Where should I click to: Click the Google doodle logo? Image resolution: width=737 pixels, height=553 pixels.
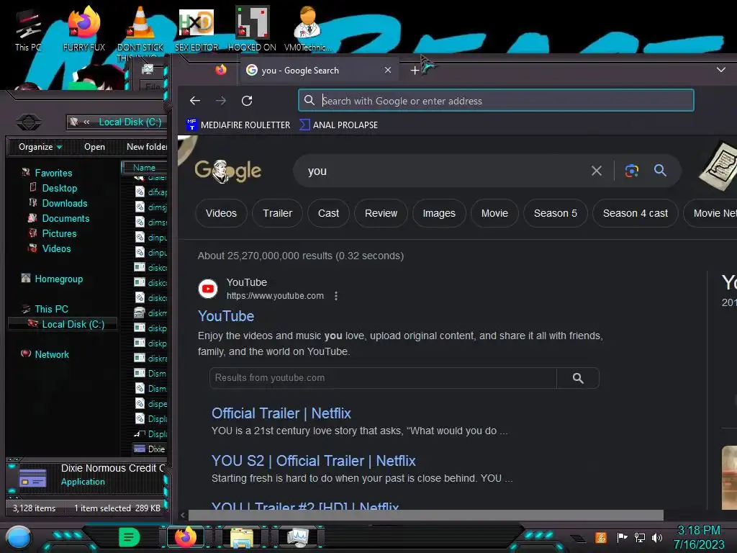tap(228, 170)
